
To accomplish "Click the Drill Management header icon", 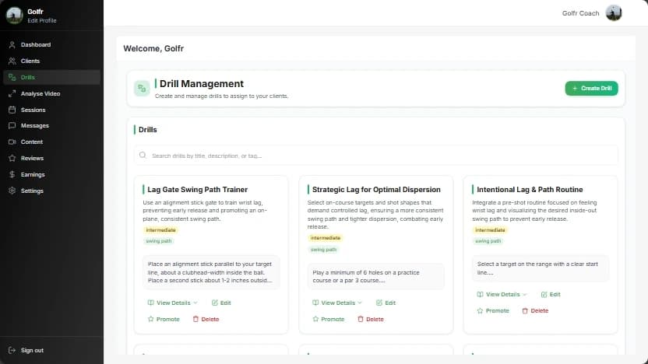I will click(142, 89).
